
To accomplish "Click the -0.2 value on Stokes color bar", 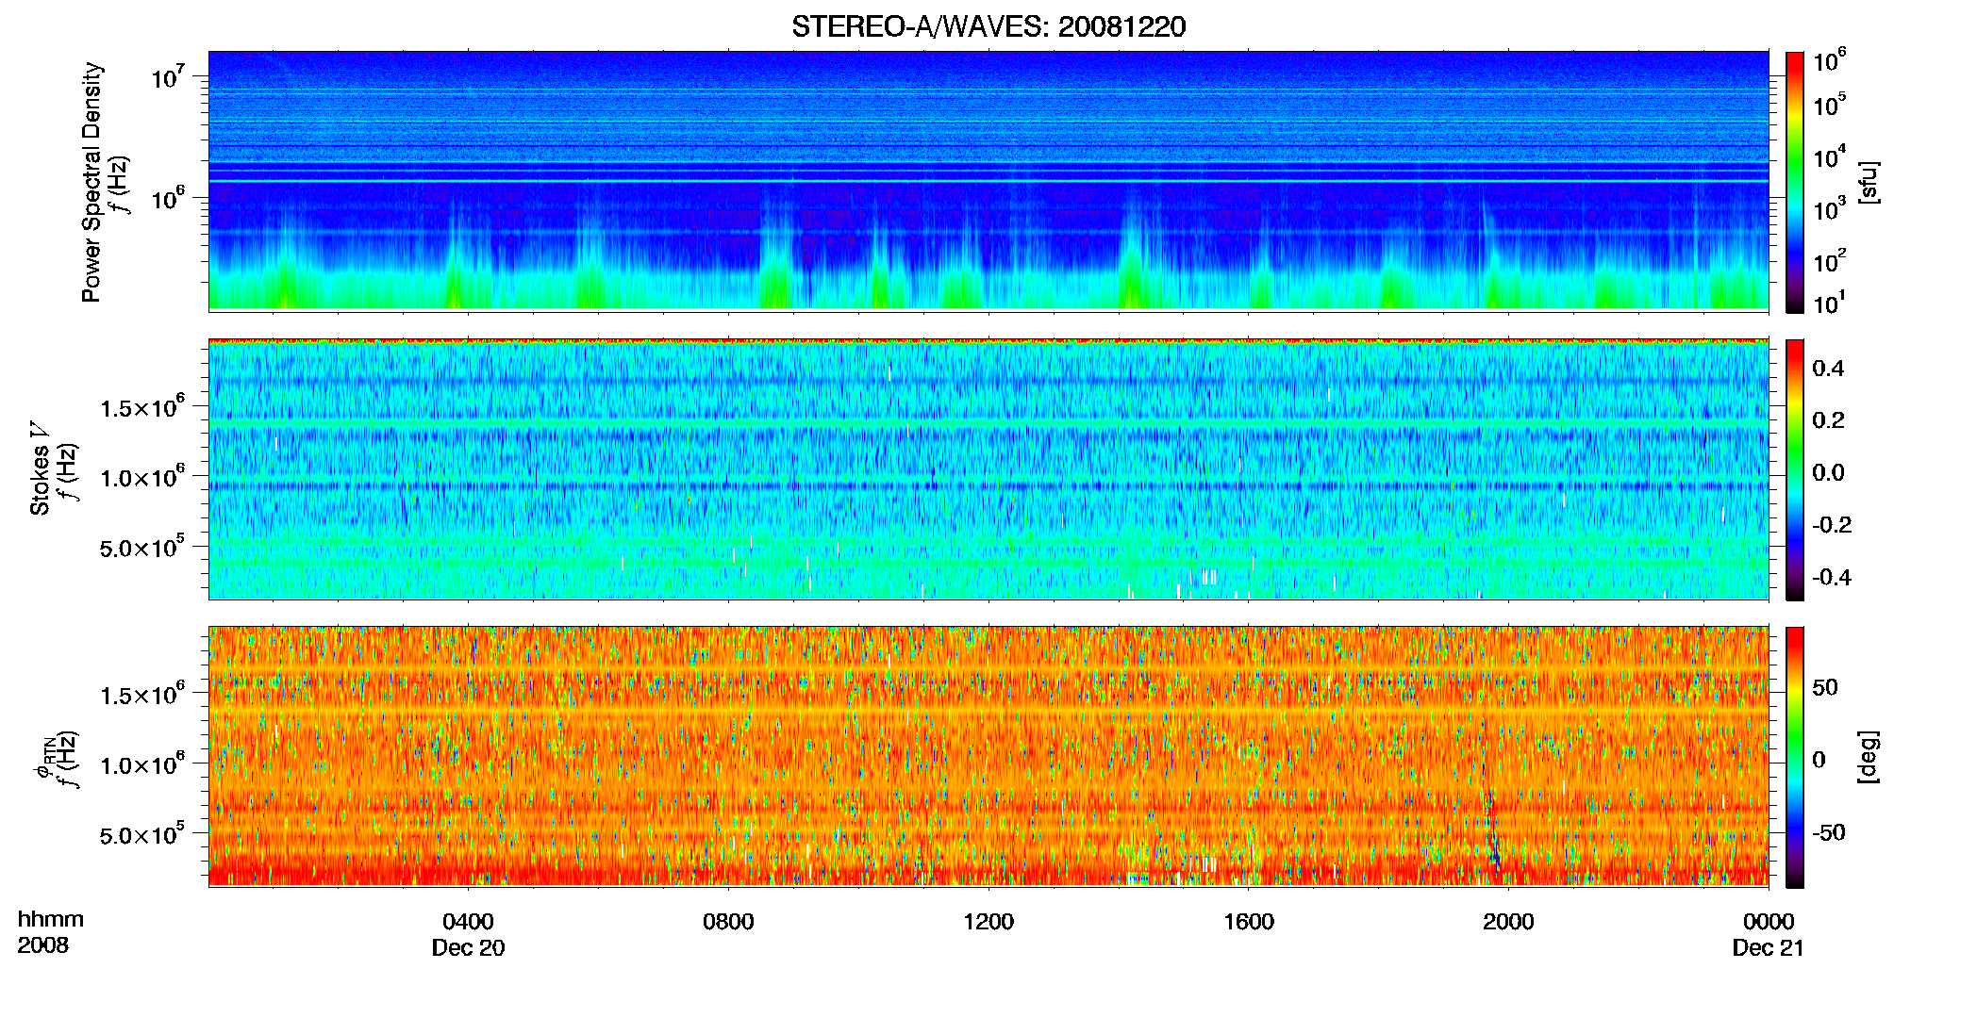I will pos(1832,525).
